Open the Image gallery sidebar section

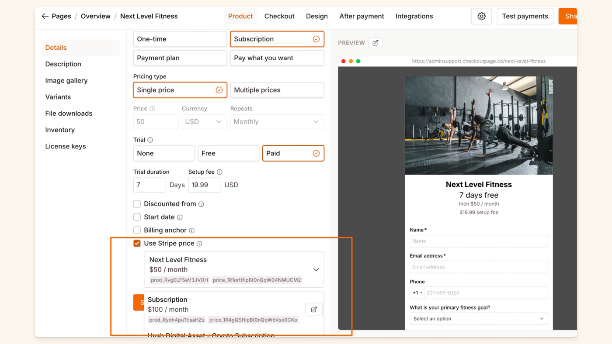click(x=66, y=80)
